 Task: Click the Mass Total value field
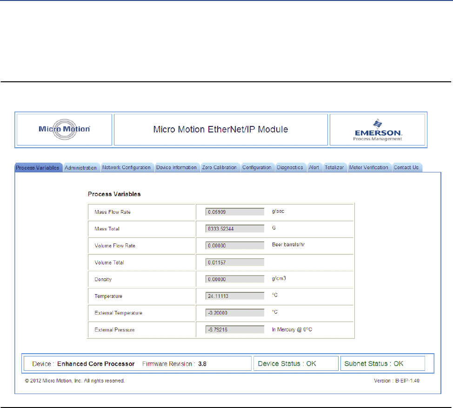(x=235, y=229)
